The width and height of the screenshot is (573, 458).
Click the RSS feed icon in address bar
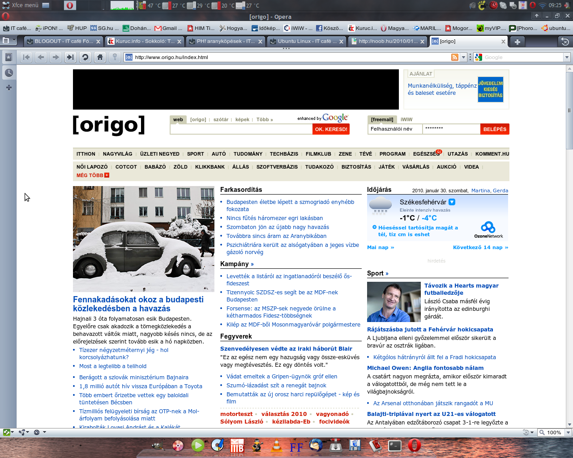[455, 57]
